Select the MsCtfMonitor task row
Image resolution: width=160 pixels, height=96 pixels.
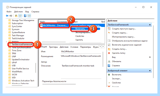pyautogui.click(x=72, y=25)
